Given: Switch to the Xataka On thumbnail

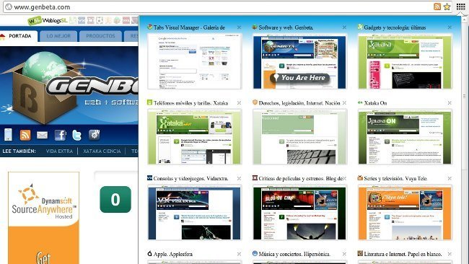Looking at the screenshot, I should coord(405,136).
